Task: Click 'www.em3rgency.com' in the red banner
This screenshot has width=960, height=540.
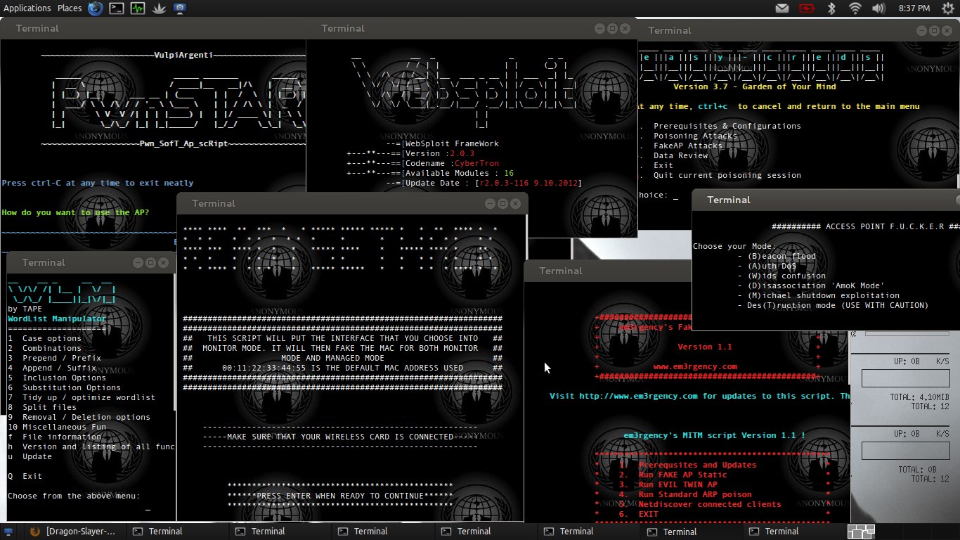Action: click(x=695, y=366)
